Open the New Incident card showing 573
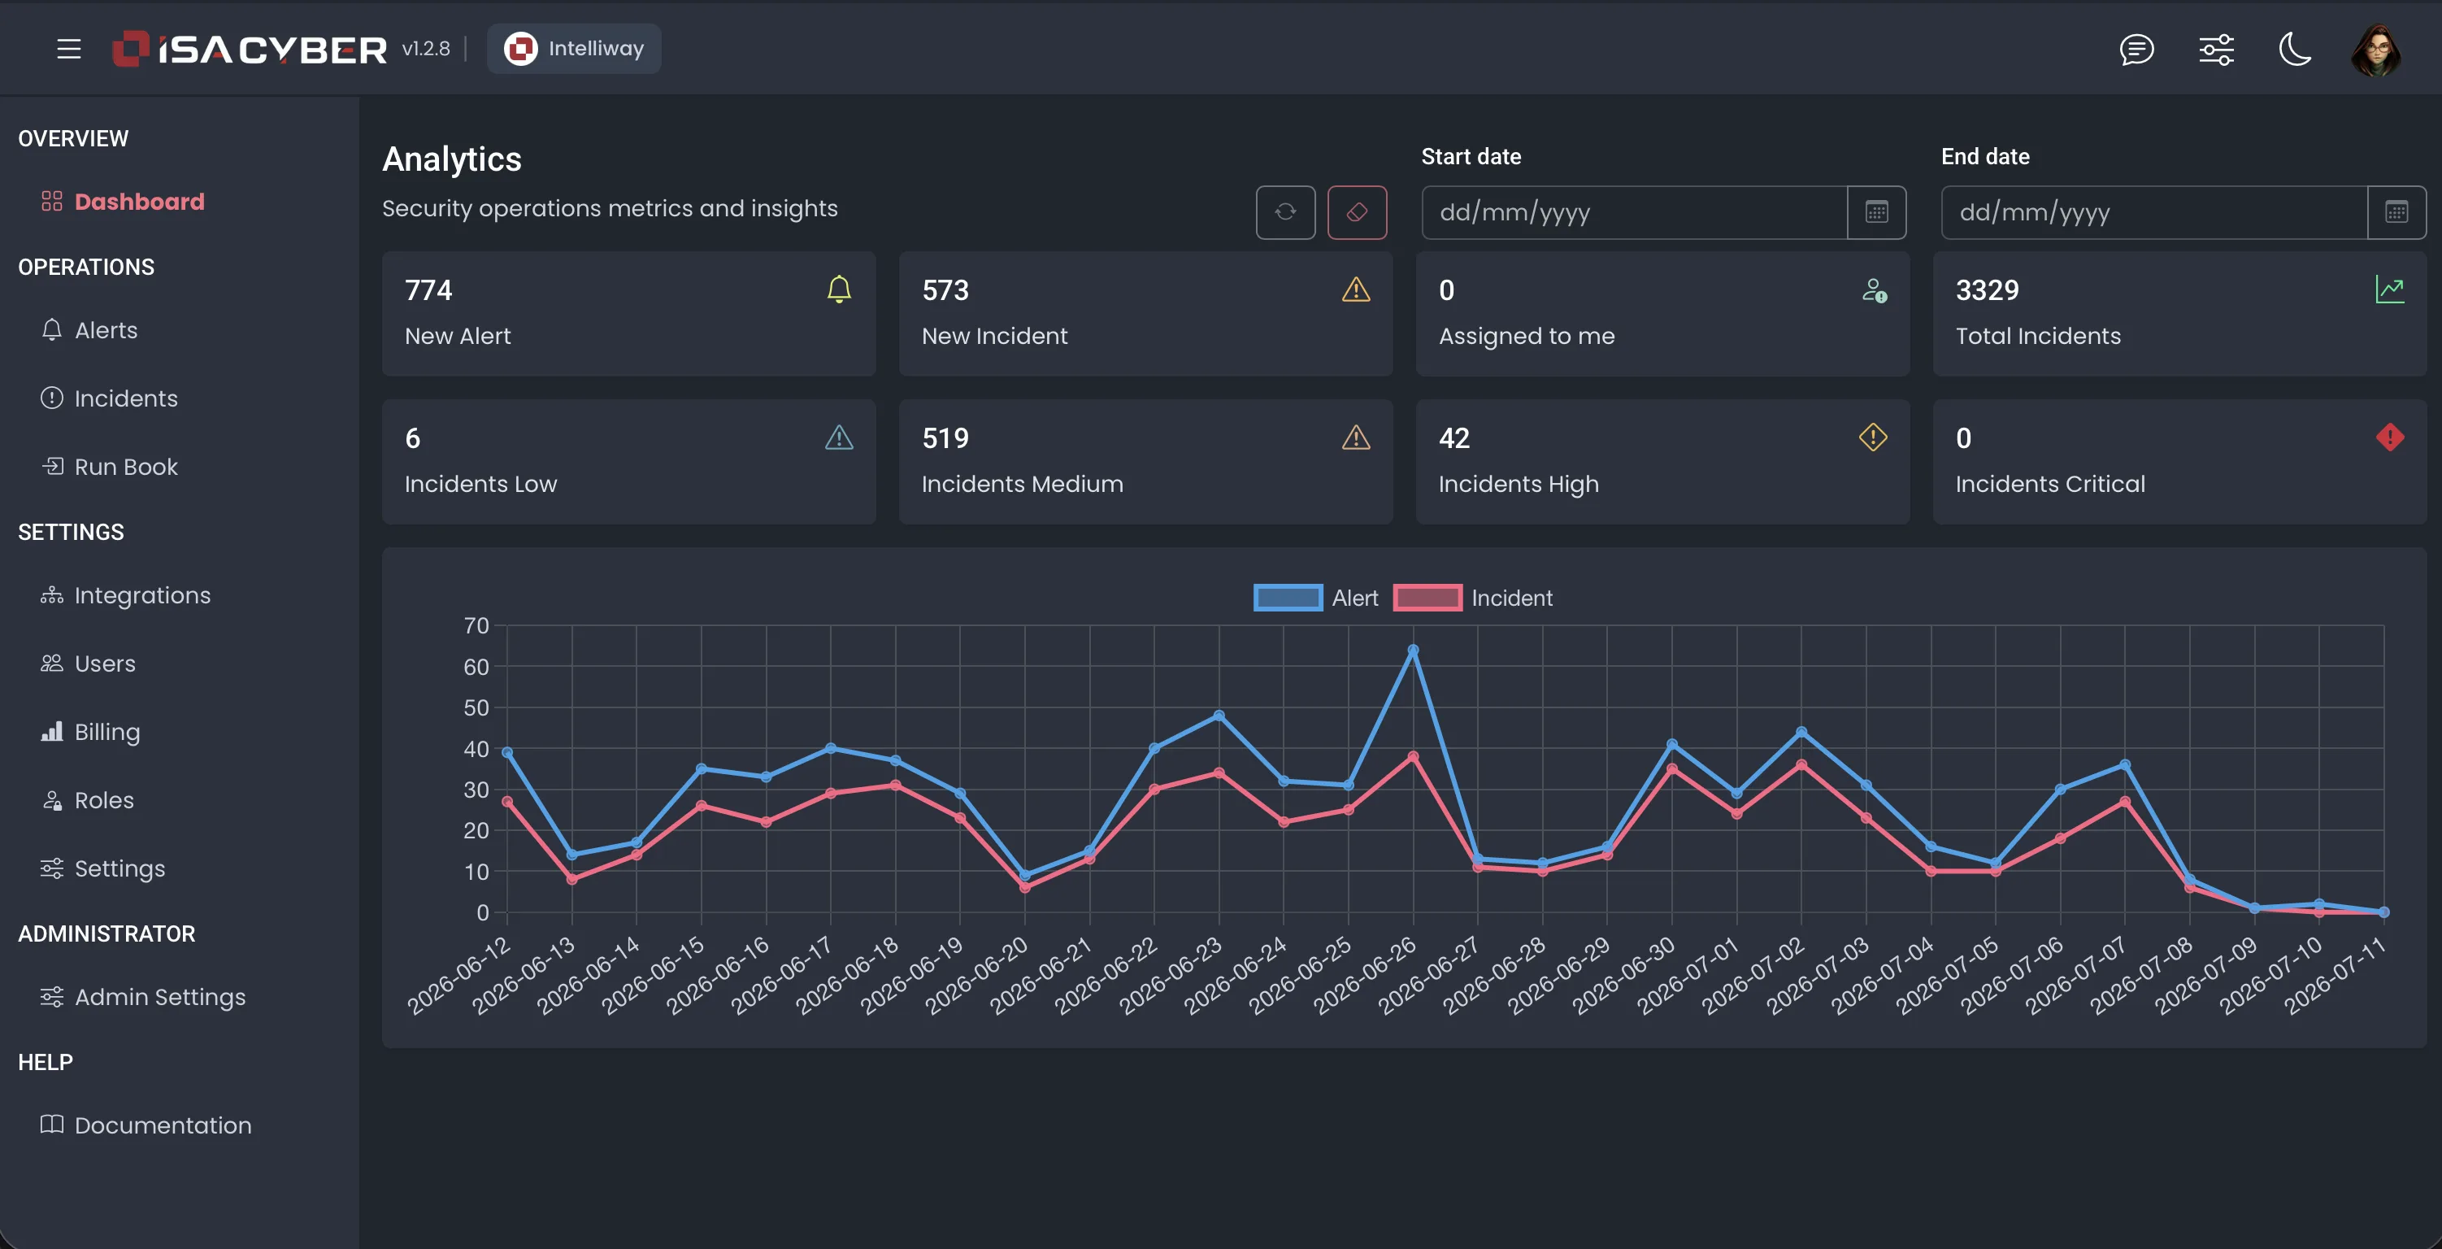2442x1249 pixels. click(1145, 314)
